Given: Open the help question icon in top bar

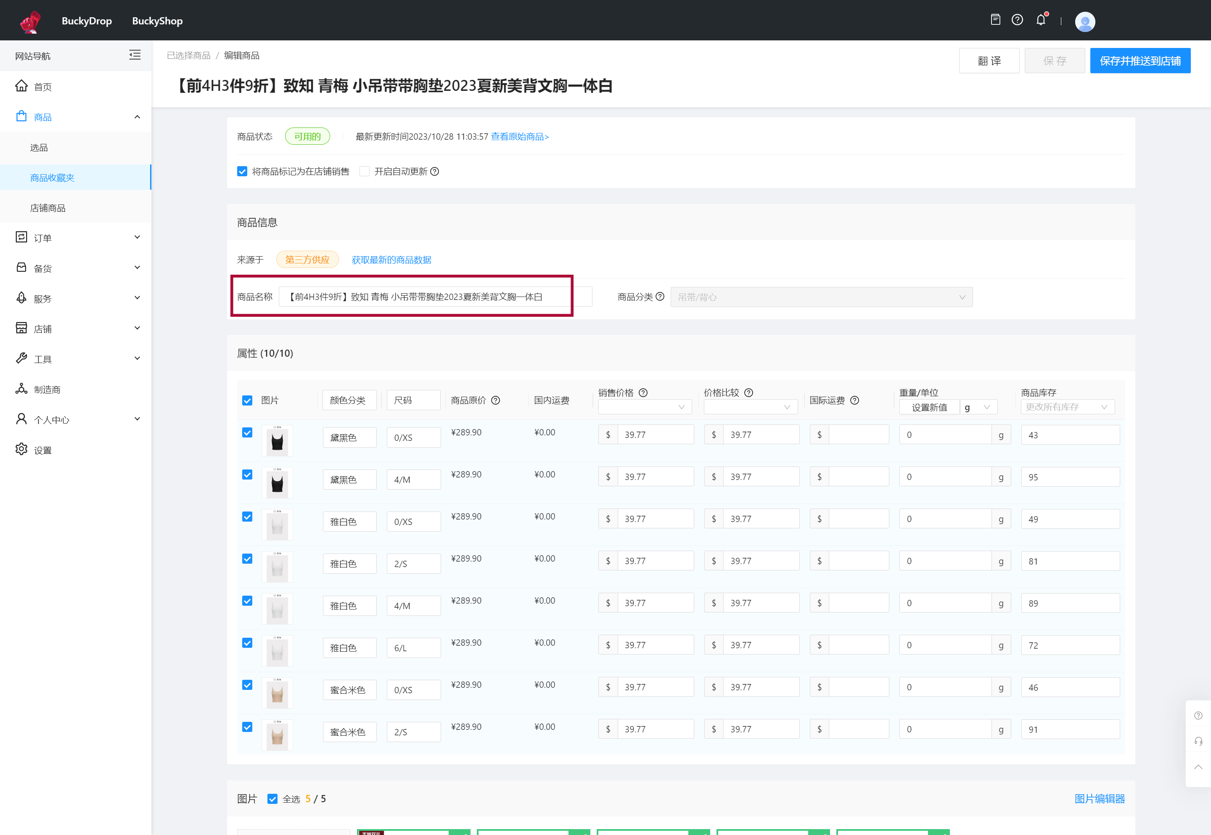Looking at the screenshot, I should tap(1017, 20).
